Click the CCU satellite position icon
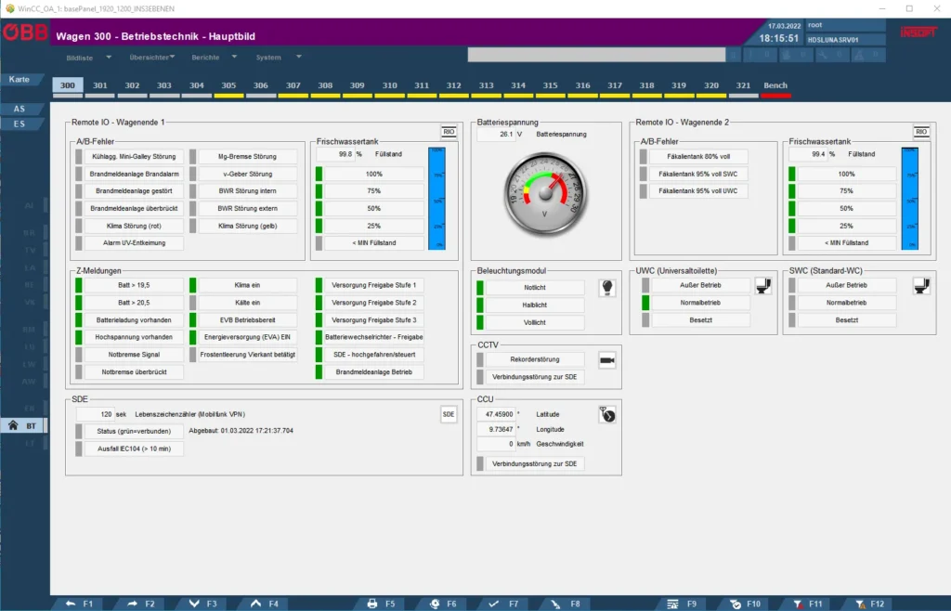Image resolution: width=951 pixels, height=611 pixels. (607, 415)
